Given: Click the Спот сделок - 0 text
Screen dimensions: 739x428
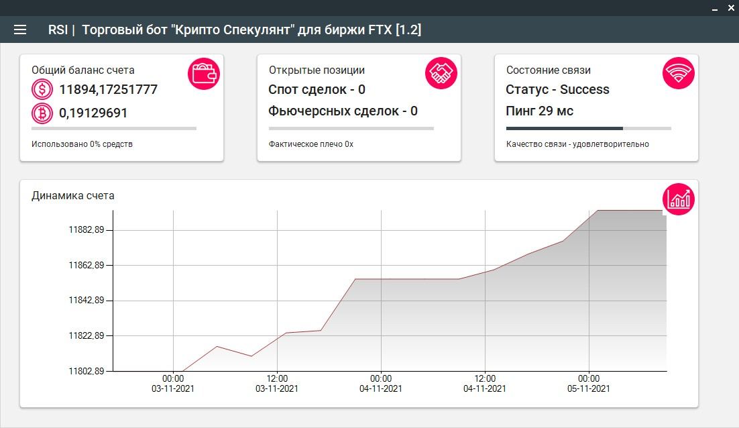Looking at the screenshot, I should [317, 90].
